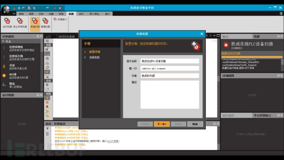Click the 比特币地址 entity in palette
284x160 pixels.
(x=21, y=48)
